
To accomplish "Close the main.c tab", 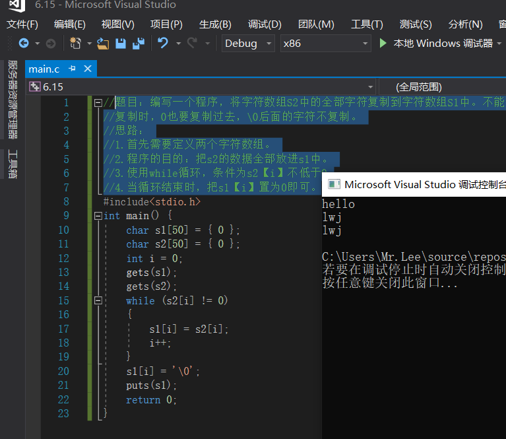I will [x=88, y=69].
